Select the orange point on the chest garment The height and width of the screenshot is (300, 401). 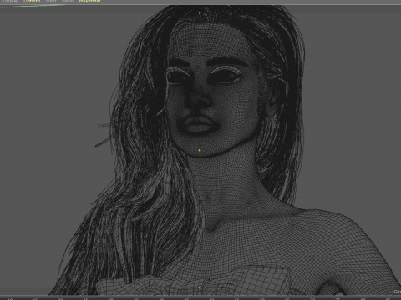click(x=200, y=287)
